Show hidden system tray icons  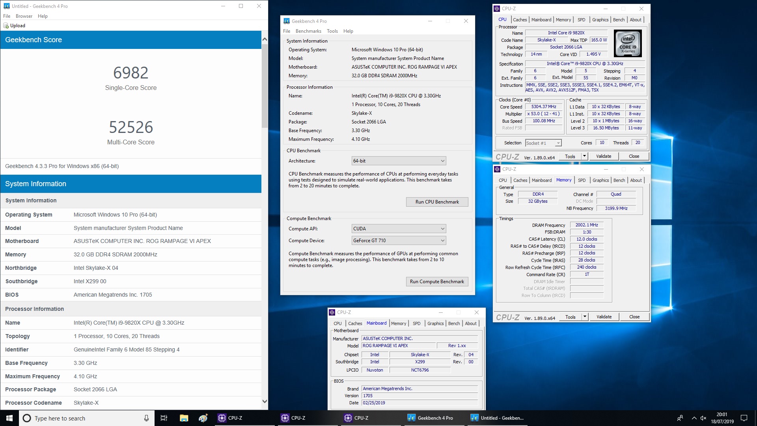tap(694, 418)
